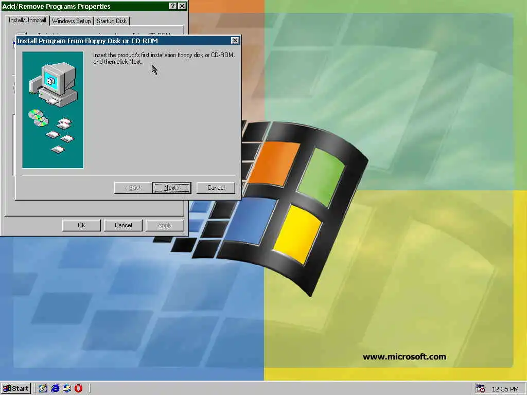Cancel the Install Program wizard
Image resolution: width=527 pixels, height=395 pixels.
click(216, 188)
